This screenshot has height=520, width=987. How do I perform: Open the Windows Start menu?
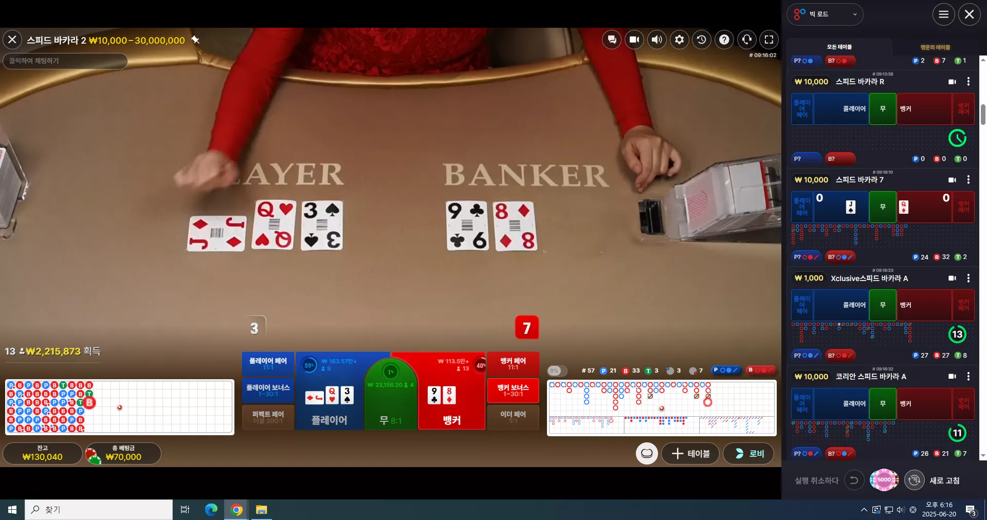[12, 510]
